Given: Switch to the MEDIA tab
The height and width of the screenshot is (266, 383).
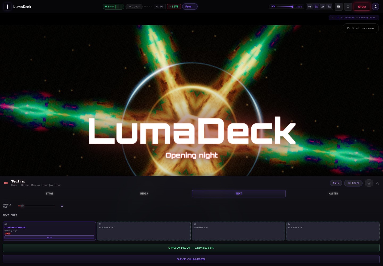Looking at the screenshot, I should pyautogui.click(x=144, y=194).
